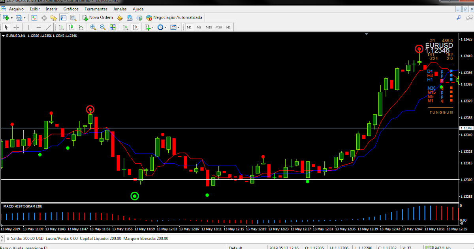This screenshot has height=249, width=474.
Task: Select H1 timeframe button
Action: tap(229, 27)
